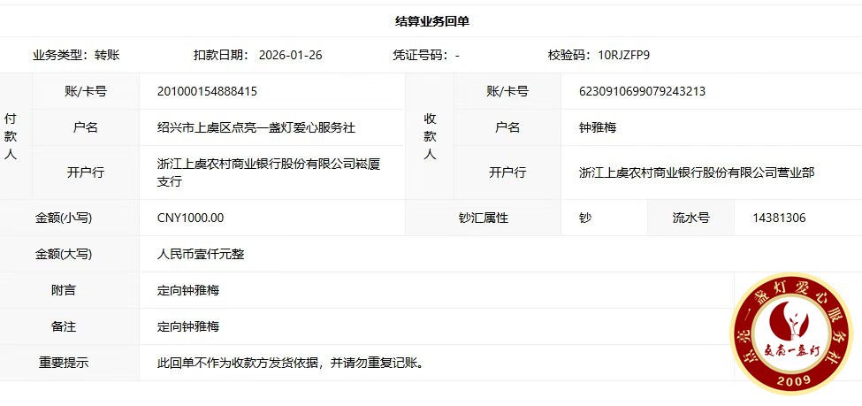Click the 附言 row value 定向钟雅梅
This screenshot has height=406, width=862.
tap(187, 290)
